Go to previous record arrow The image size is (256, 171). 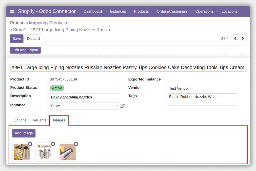coord(235,39)
